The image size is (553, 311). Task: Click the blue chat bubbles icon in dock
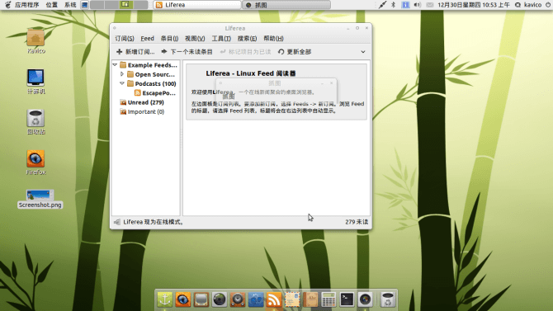tap(256, 299)
